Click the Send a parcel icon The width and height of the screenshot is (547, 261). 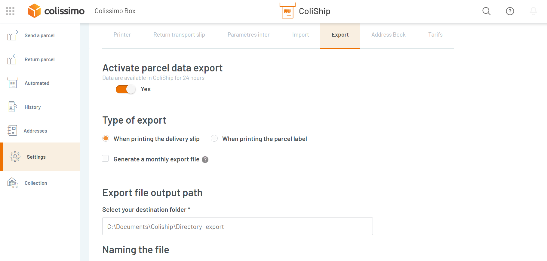click(x=12, y=35)
